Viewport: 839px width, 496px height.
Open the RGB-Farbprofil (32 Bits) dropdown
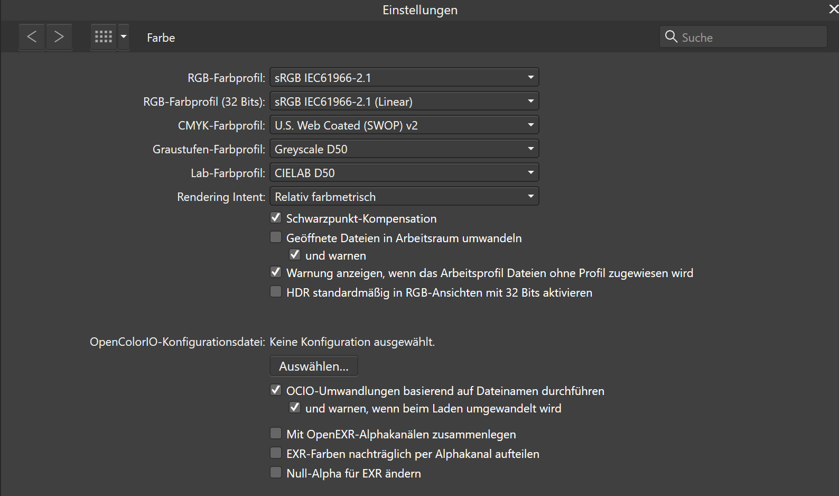[x=404, y=102]
